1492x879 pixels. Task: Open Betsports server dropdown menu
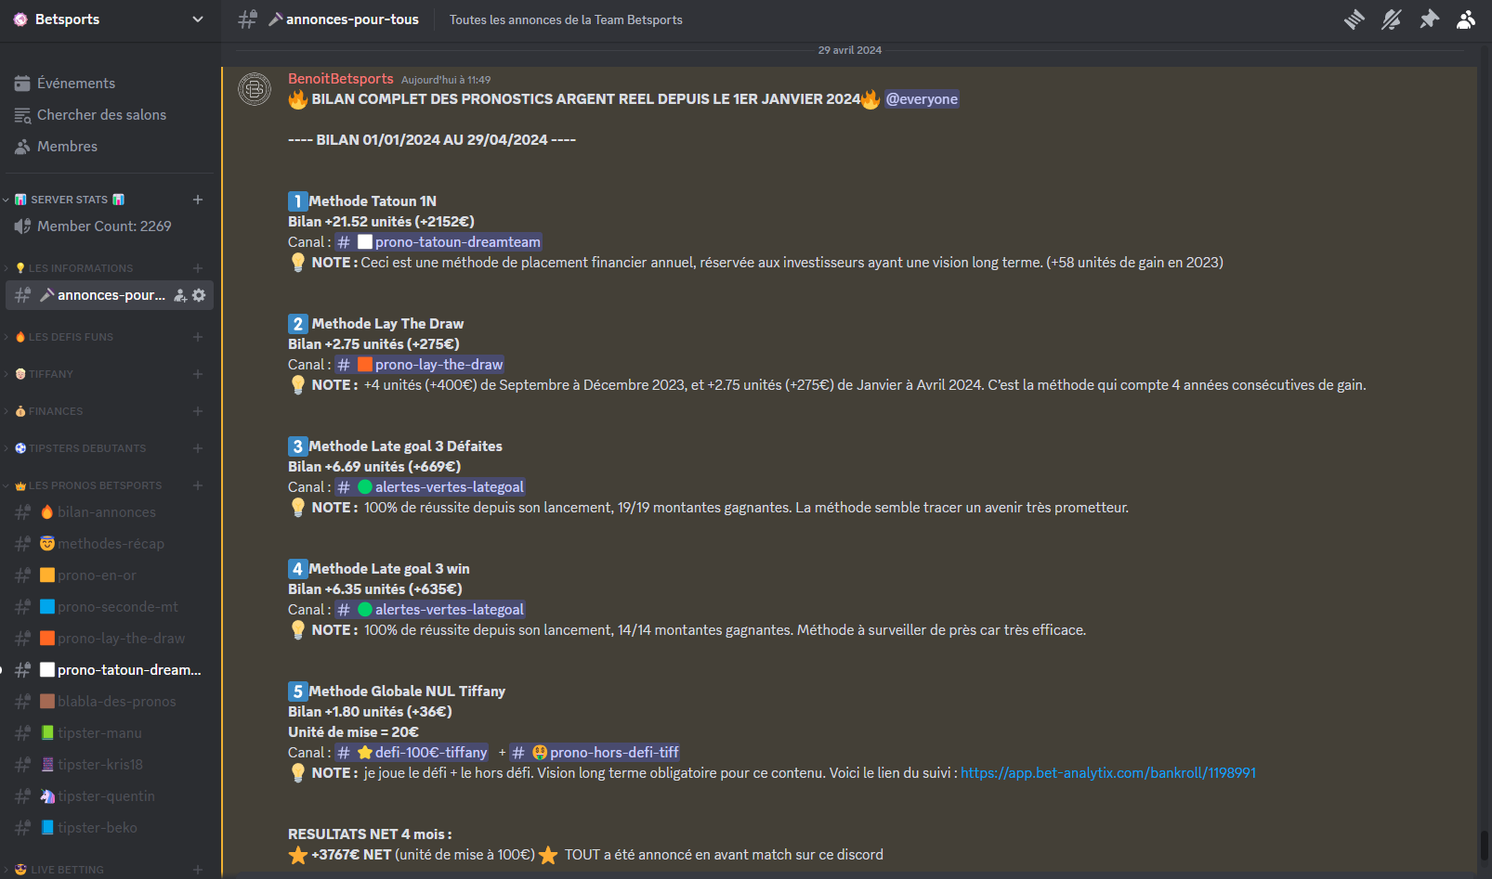tap(197, 19)
